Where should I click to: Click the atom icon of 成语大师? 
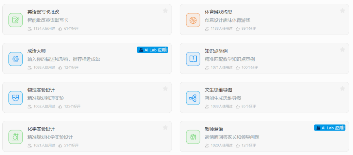tap(16, 59)
